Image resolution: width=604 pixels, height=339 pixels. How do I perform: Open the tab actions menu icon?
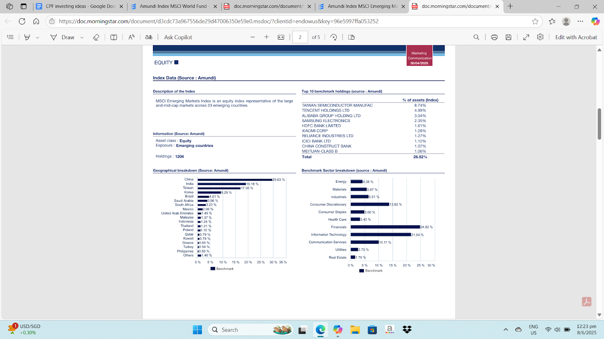click(23, 6)
